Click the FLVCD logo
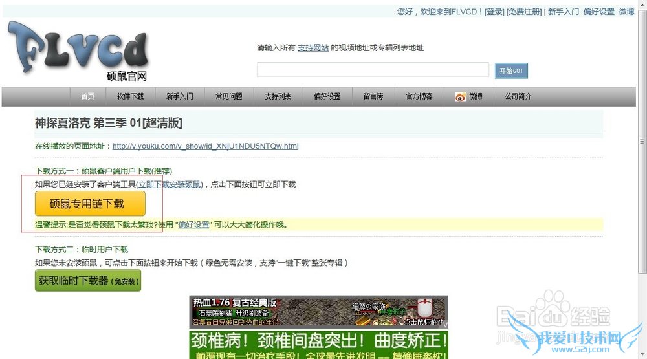The width and height of the screenshot is (647, 359). click(78, 50)
